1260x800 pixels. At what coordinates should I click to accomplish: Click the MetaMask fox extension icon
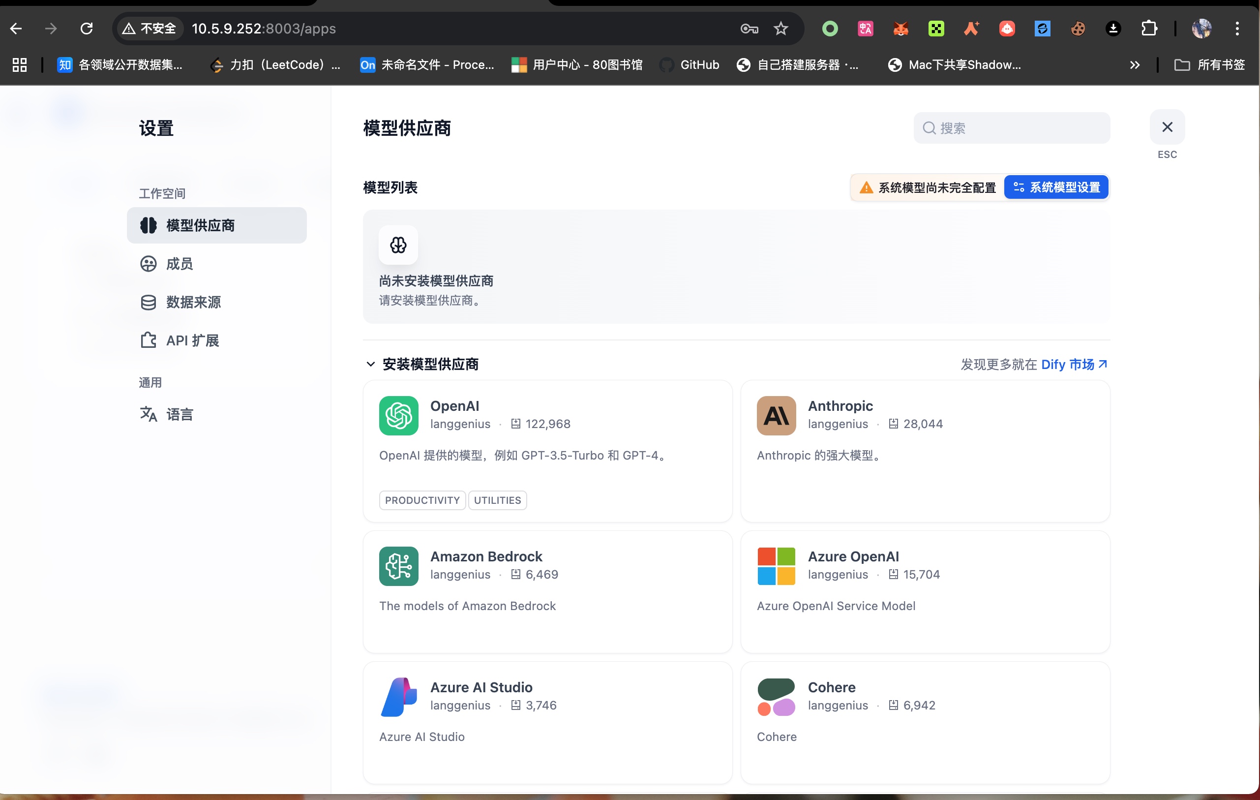click(900, 28)
